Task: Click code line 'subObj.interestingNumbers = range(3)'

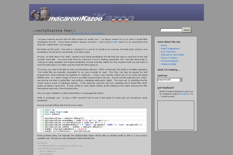Action: (x=65, y=129)
